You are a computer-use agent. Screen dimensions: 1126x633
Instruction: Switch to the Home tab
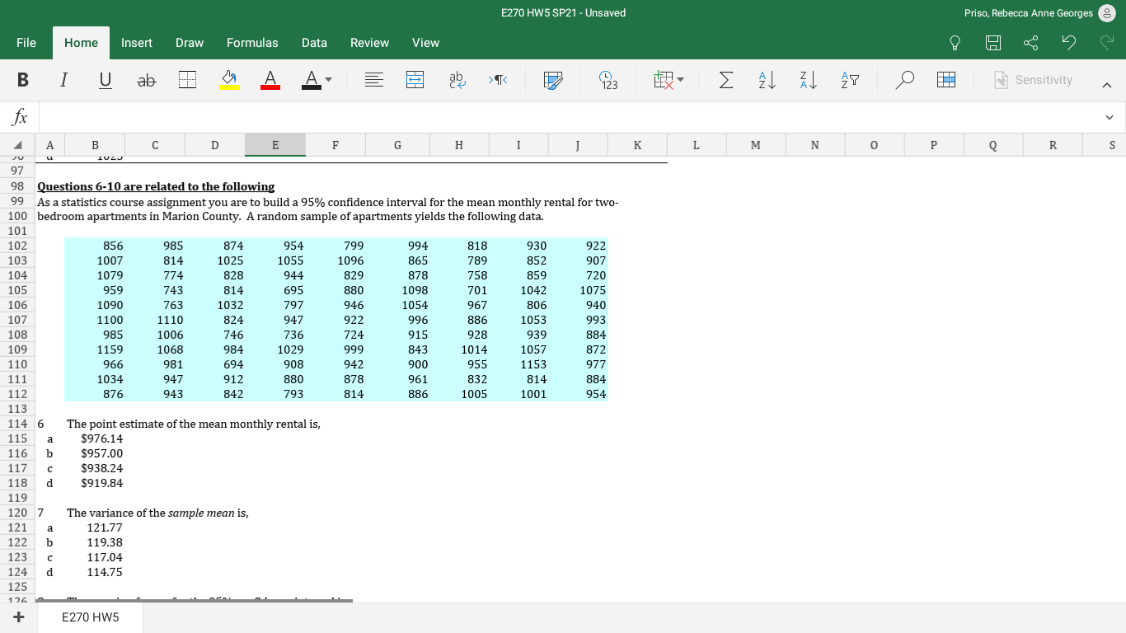point(81,43)
